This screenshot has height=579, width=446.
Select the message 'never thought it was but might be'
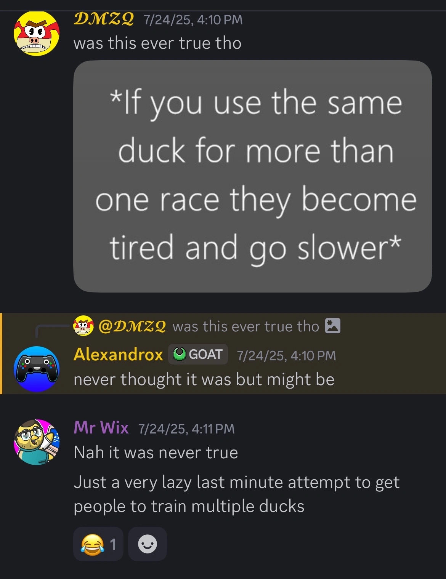[x=204, y=379]
